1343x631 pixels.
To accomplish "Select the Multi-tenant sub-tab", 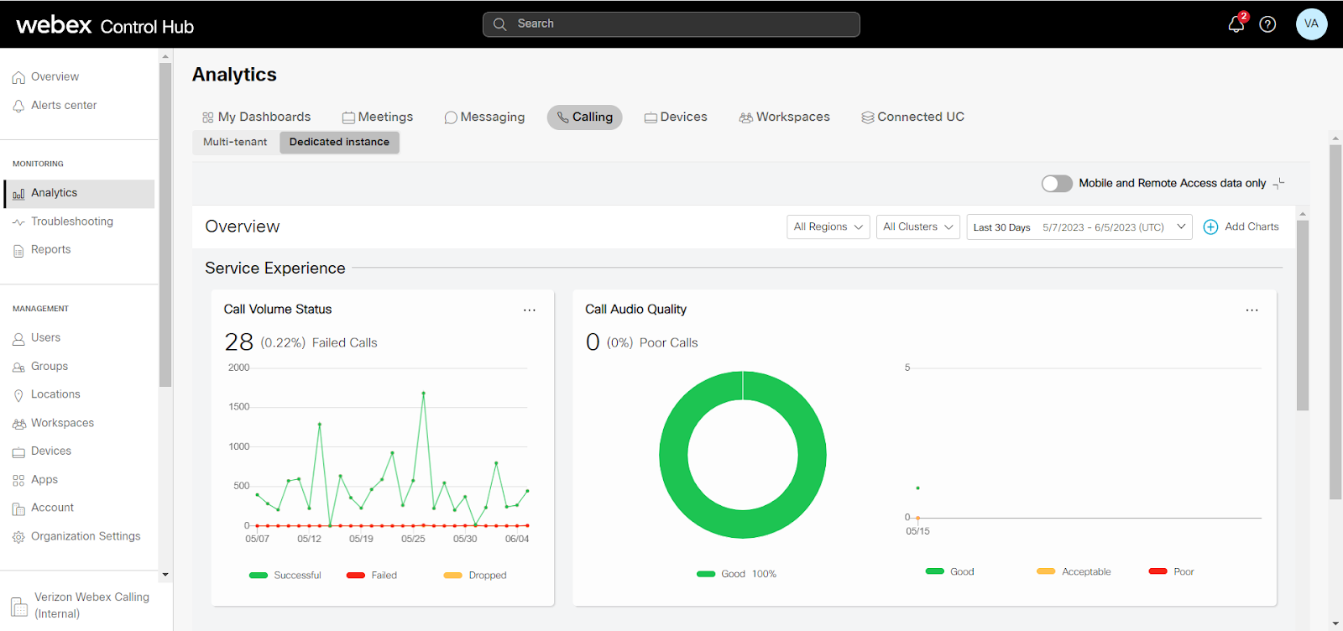I will click(235, 142).
